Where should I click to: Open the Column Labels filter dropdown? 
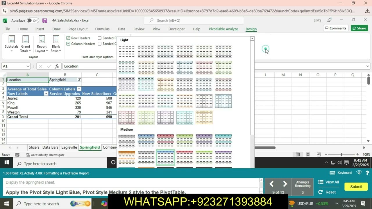79,89
